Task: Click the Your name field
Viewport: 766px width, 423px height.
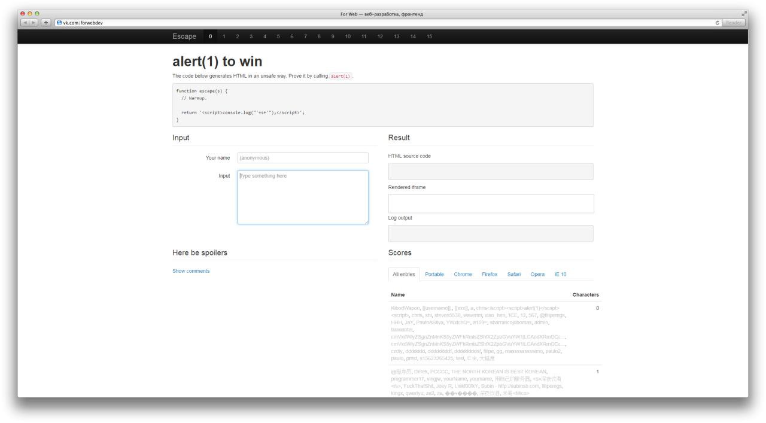Action: 303,158
